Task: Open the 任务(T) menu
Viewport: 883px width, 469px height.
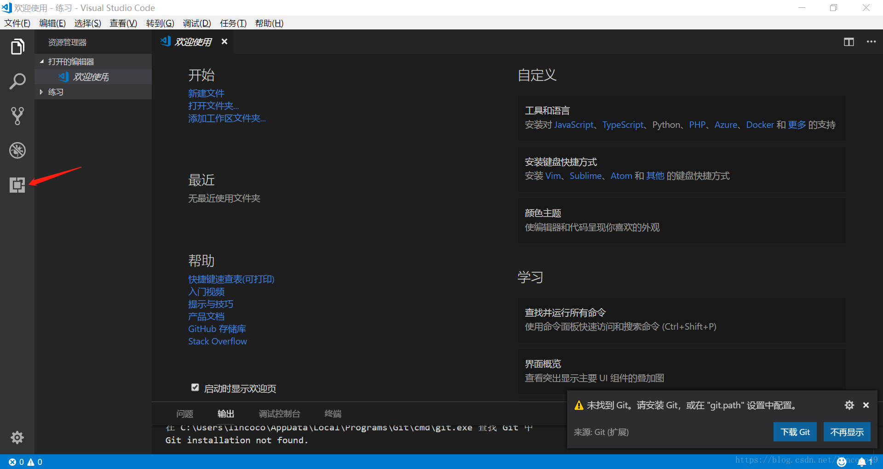Action: click(x=233, y=23)
